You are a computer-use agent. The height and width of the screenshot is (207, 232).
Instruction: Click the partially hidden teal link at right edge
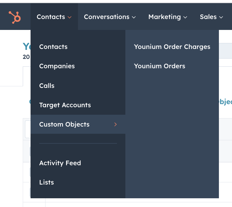tap(225, 102)
